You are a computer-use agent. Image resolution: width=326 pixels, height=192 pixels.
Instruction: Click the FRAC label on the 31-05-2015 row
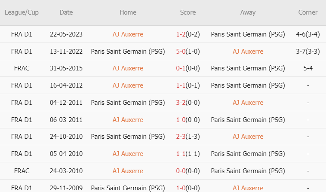[x=22, y=68]
